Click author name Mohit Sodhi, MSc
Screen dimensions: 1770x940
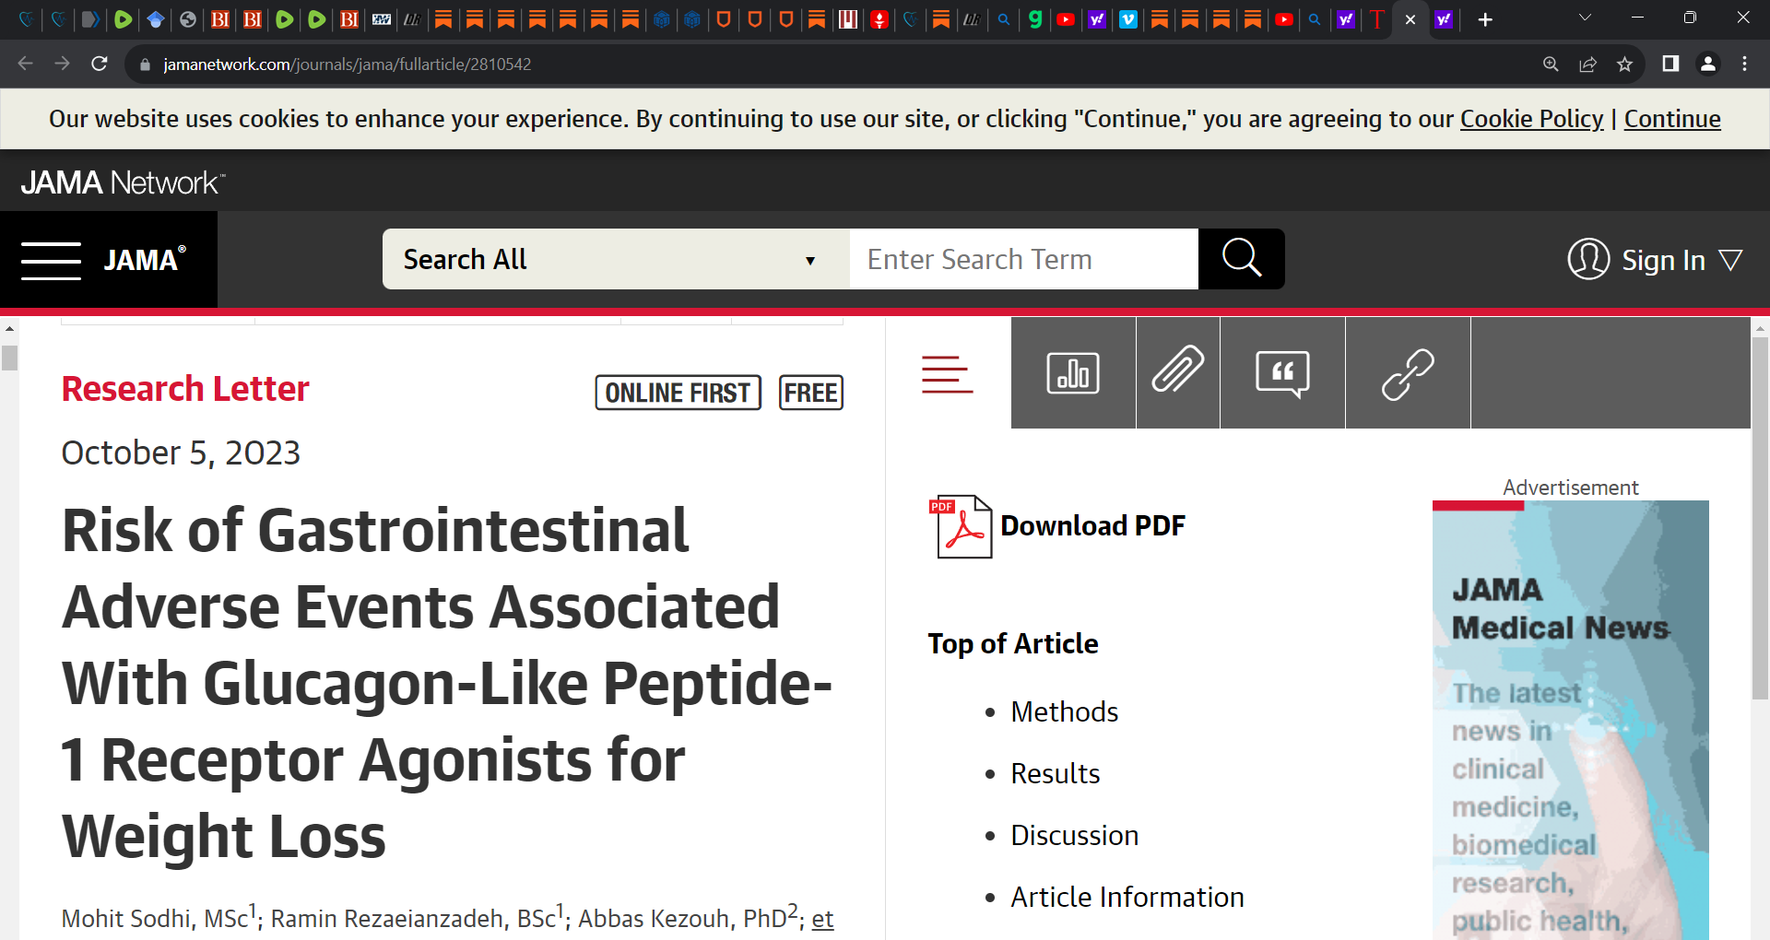click(155, 919)
